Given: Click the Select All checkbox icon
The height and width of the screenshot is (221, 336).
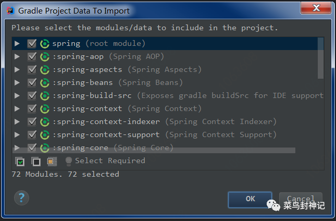Looking at the screenshot, I should tap(20, 162).
